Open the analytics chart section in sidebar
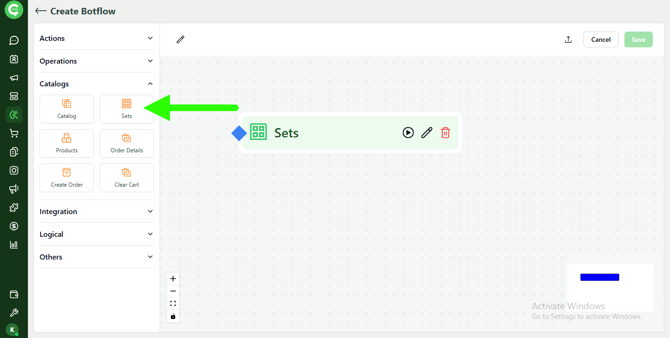 pyautogui.click(x=13, y=245)
